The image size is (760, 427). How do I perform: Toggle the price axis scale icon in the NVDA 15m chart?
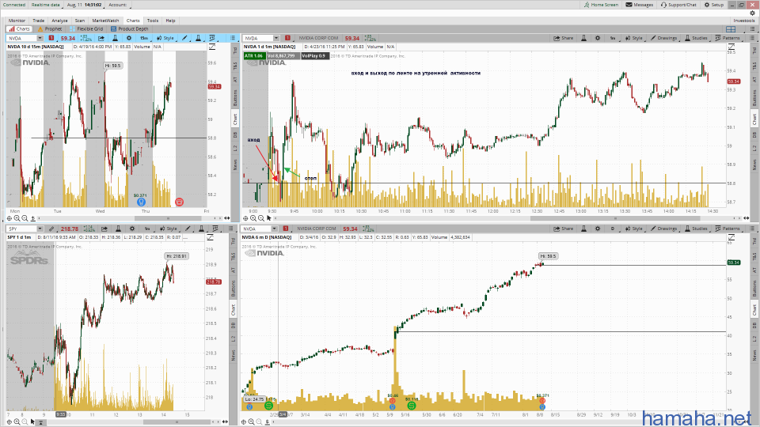click(x=212, y=47)
